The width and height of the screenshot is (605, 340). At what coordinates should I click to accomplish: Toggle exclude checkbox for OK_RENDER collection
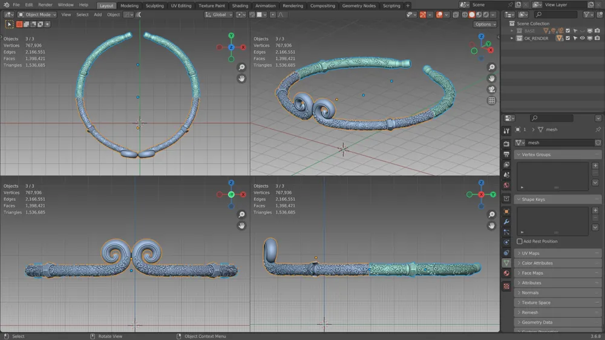(567, 38)
